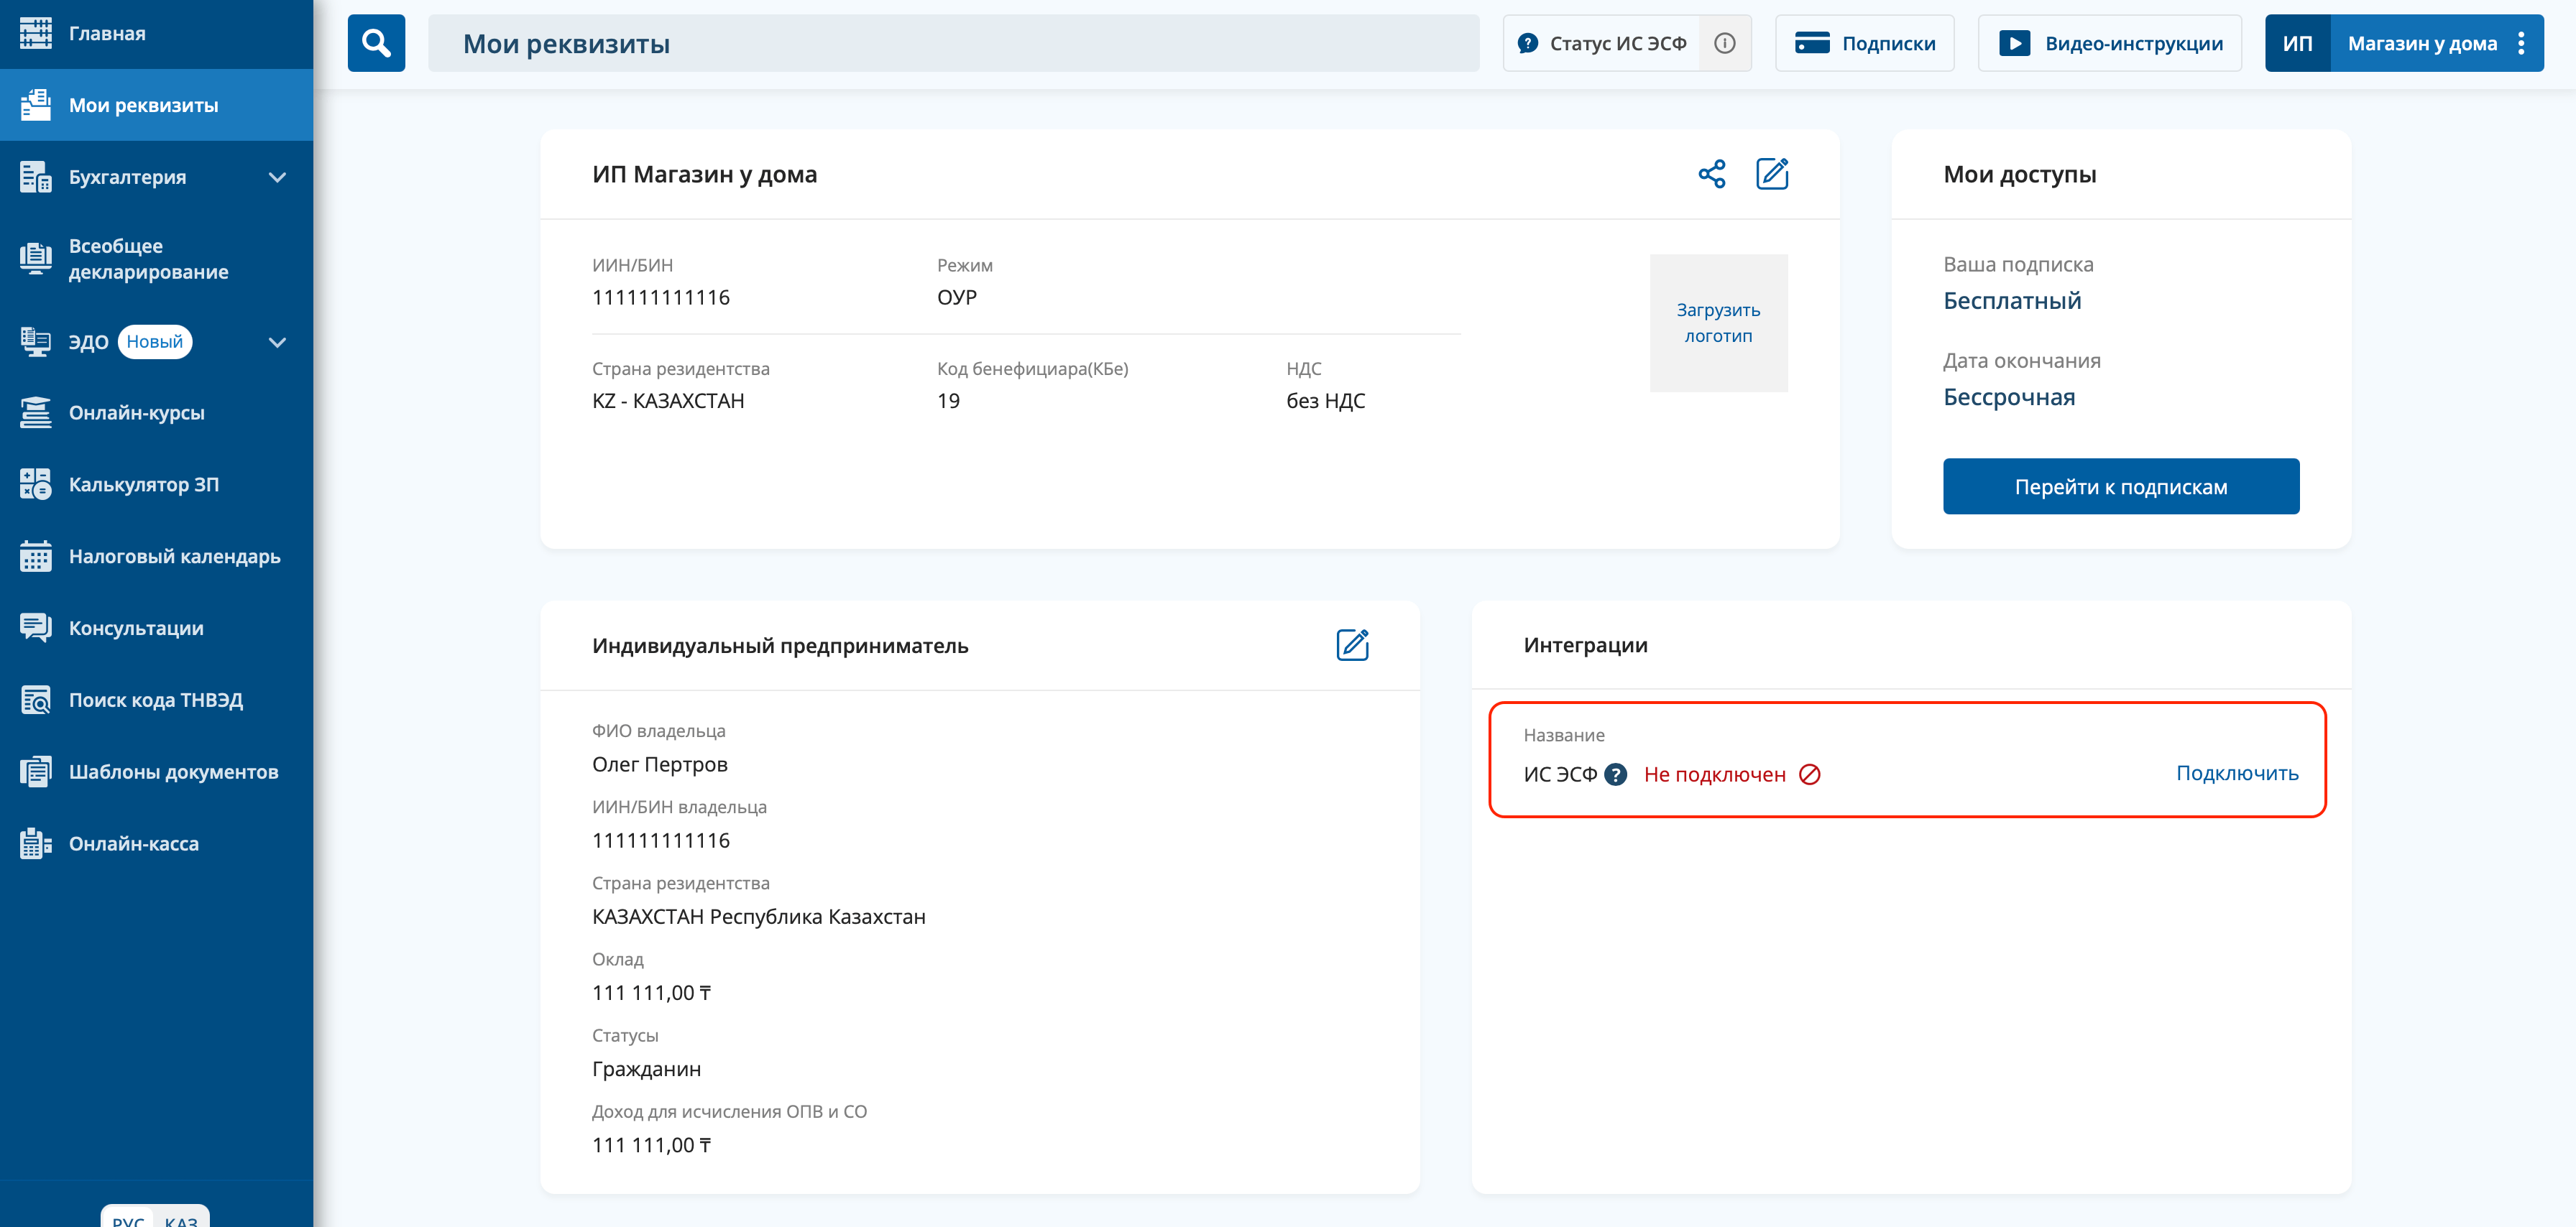
Task: Edit Индивидуальный предприниматель section icon
Action: point(1352,644)
